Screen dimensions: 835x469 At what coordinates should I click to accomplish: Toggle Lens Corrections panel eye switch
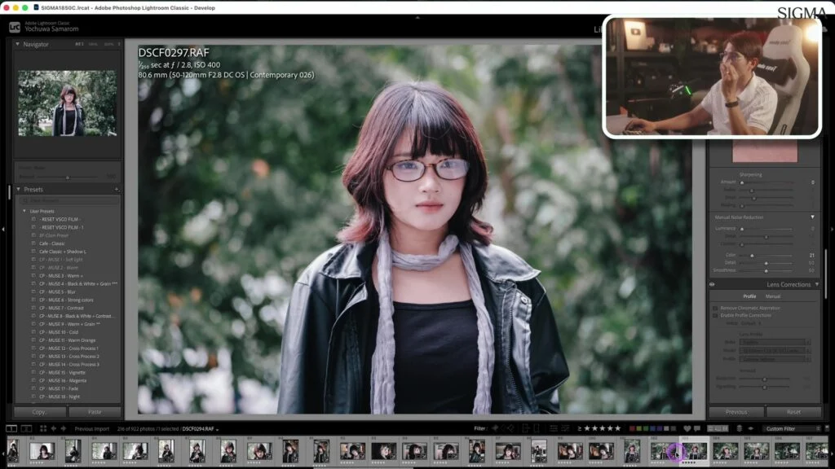pos(712,284)
